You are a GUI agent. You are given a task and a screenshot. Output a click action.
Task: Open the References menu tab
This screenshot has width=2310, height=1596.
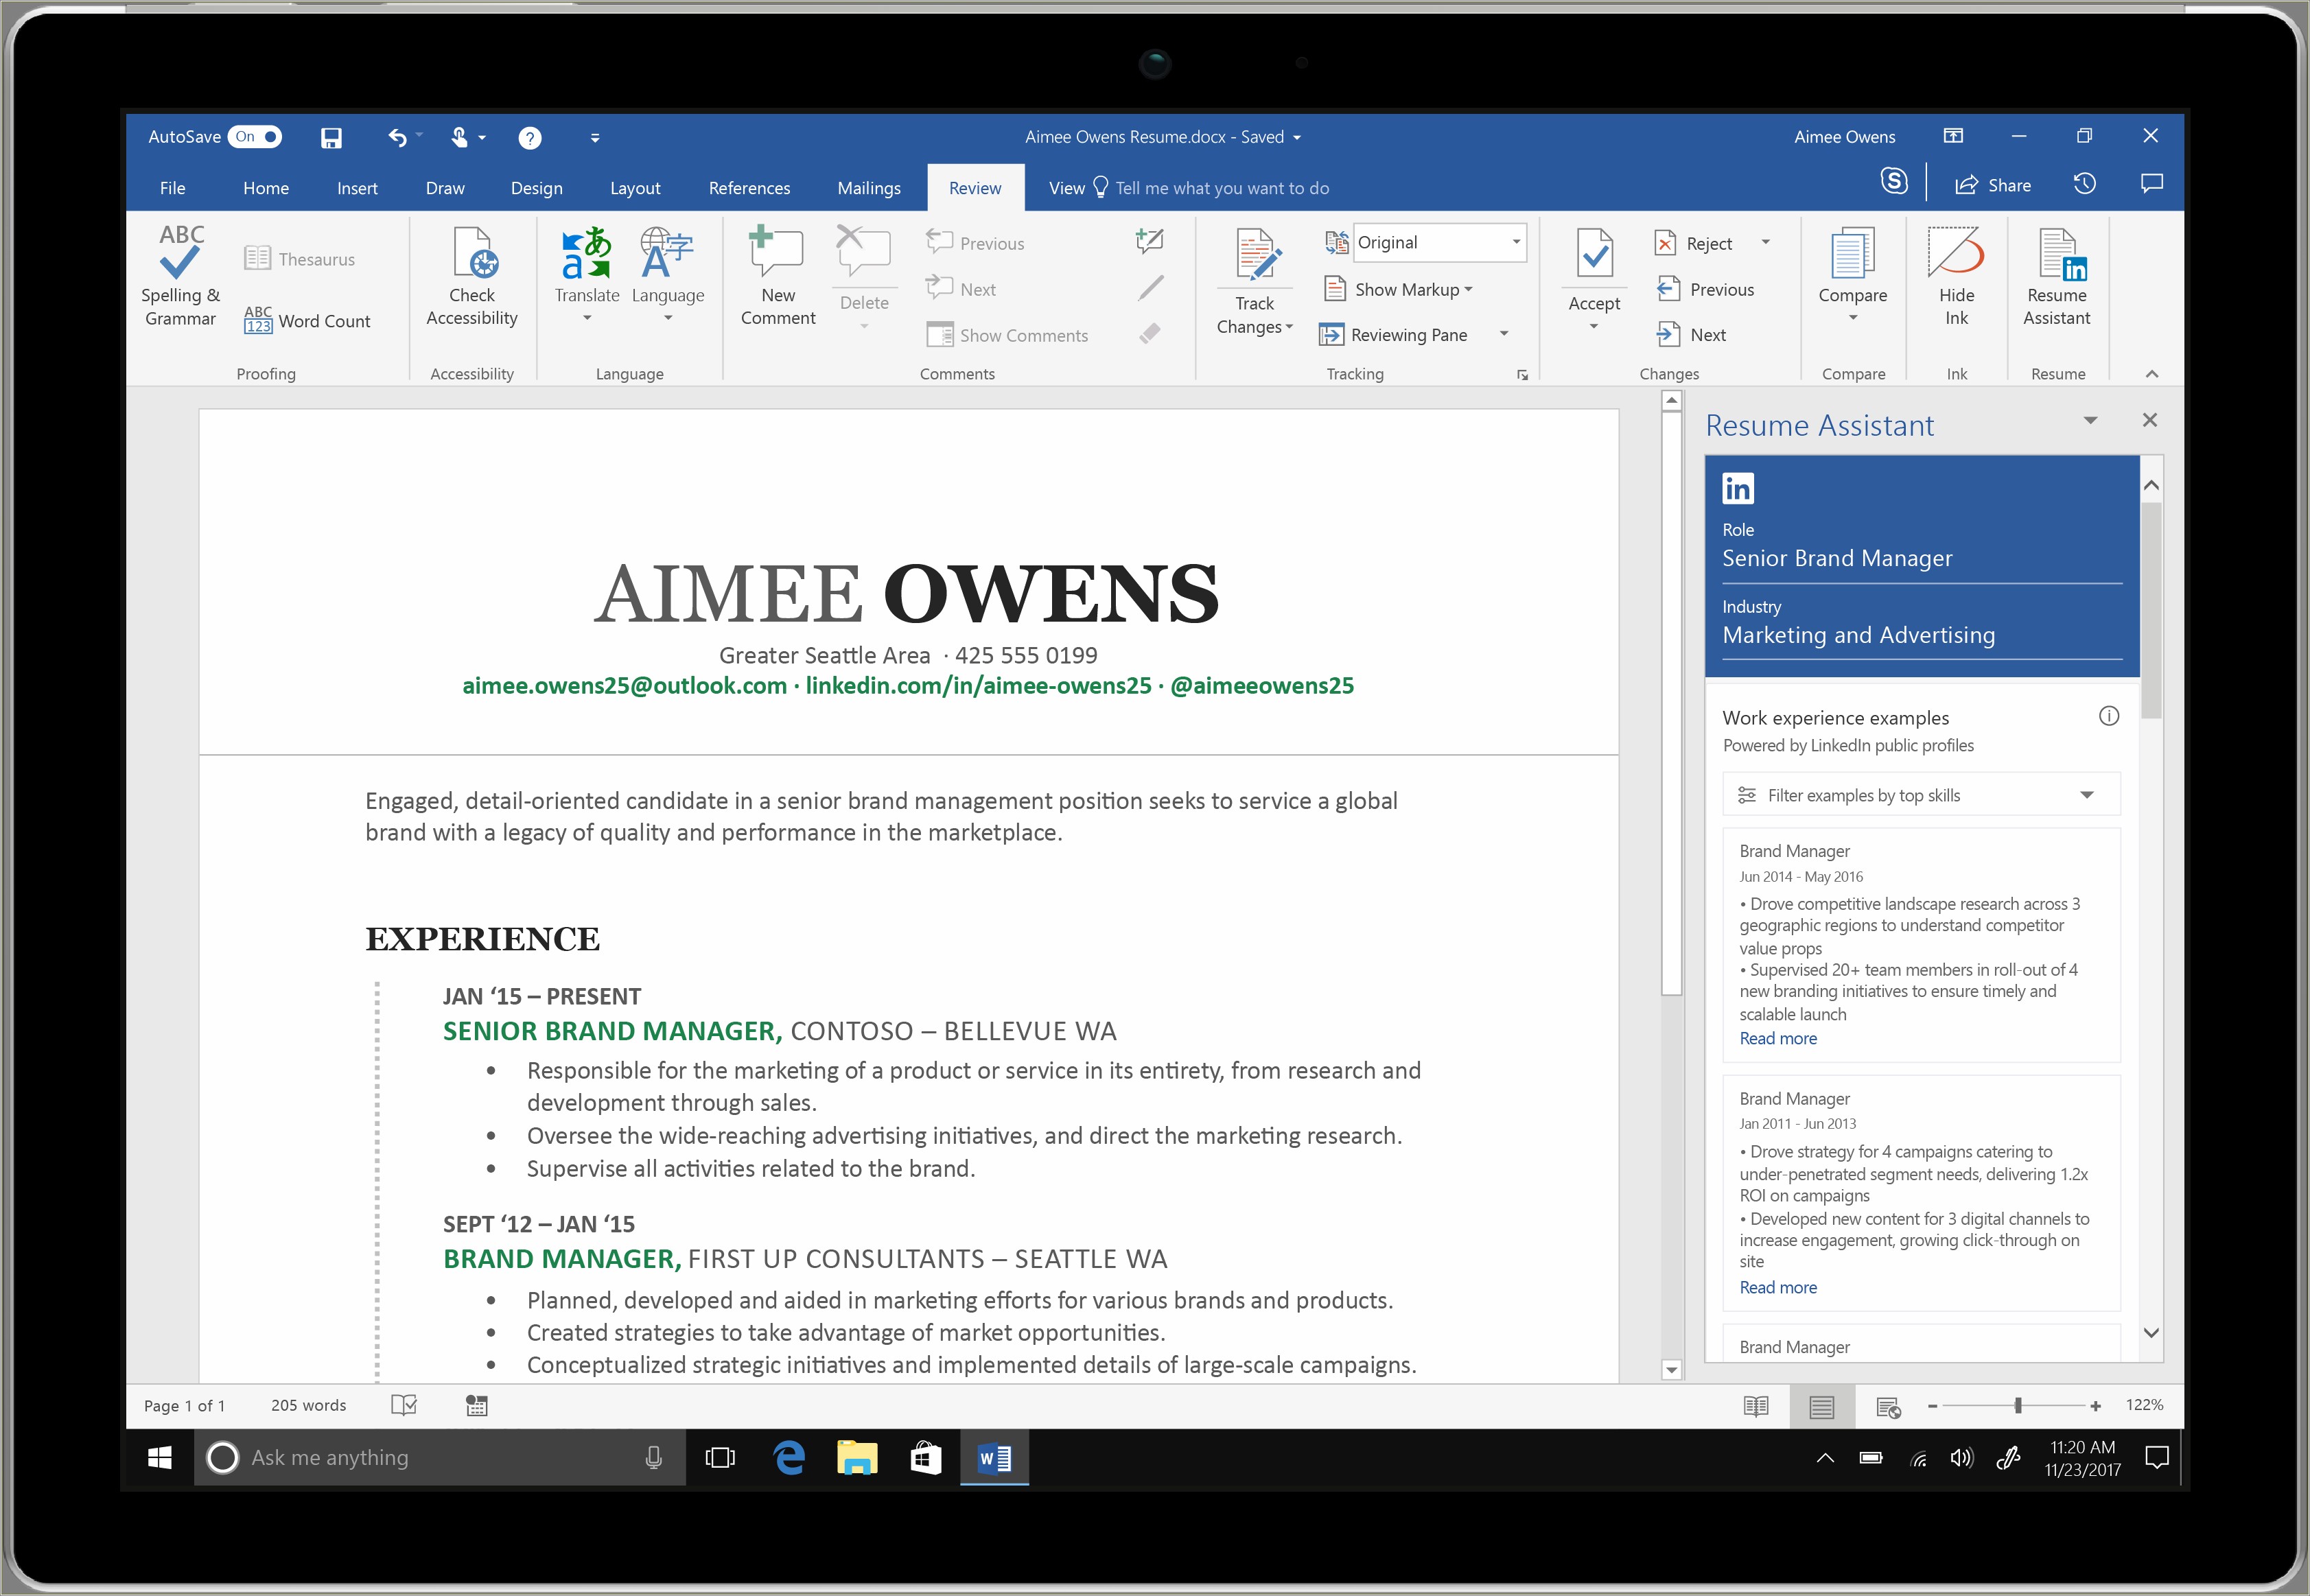coord(746,189)
